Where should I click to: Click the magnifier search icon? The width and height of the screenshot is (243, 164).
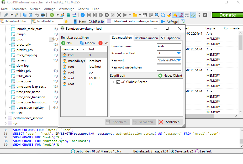tap(157, 15)
